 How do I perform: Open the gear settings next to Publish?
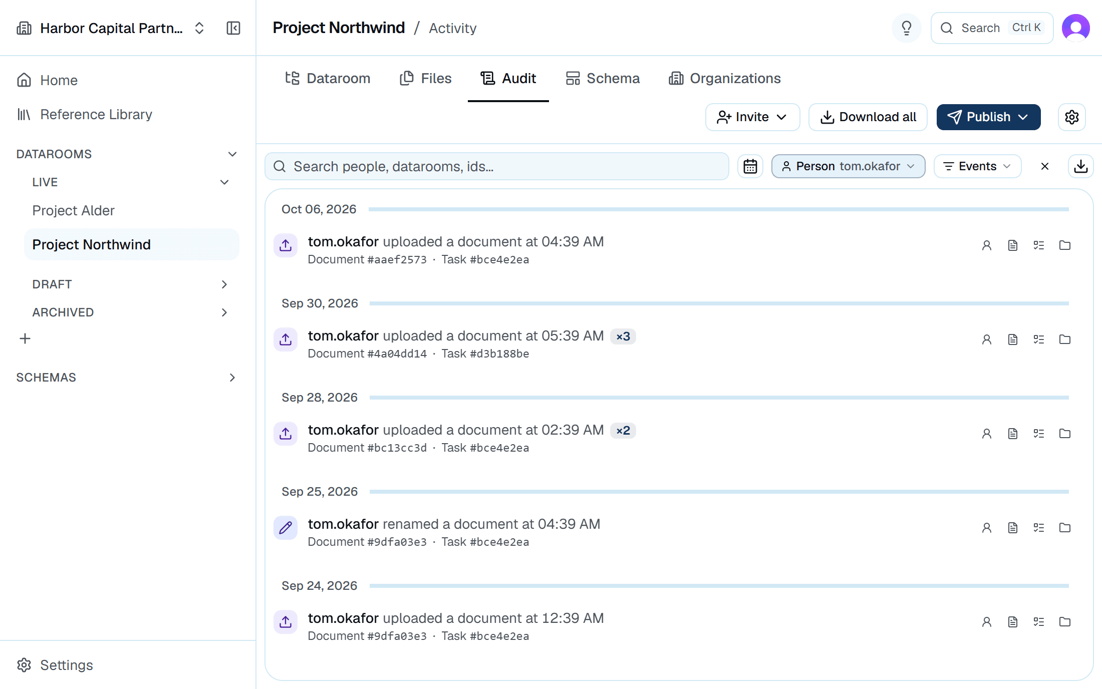tap(1071, 117)
